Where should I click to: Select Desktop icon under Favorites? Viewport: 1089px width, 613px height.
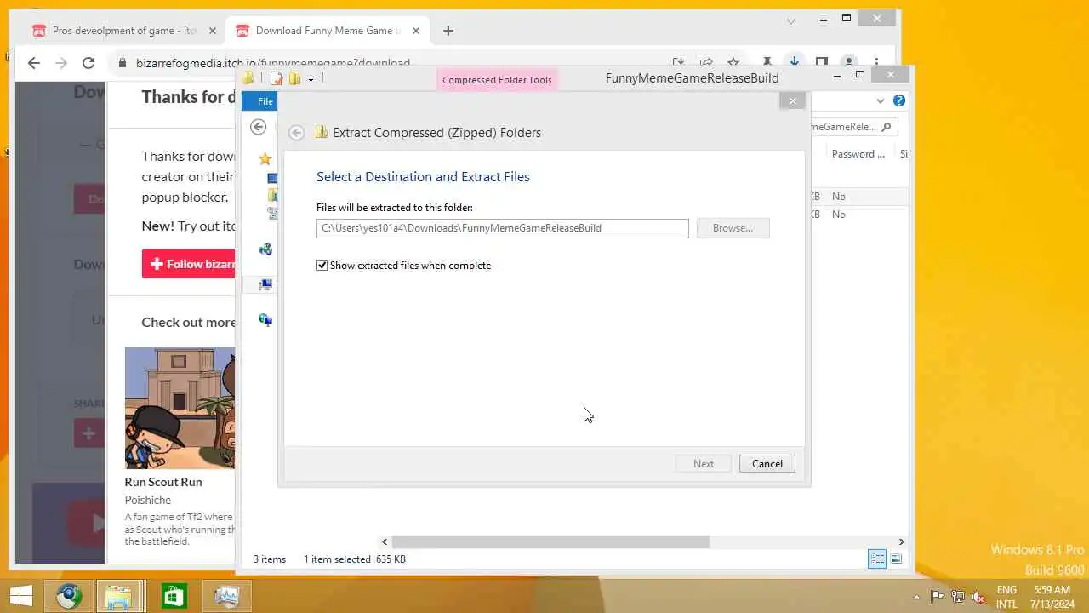(272, 179)
